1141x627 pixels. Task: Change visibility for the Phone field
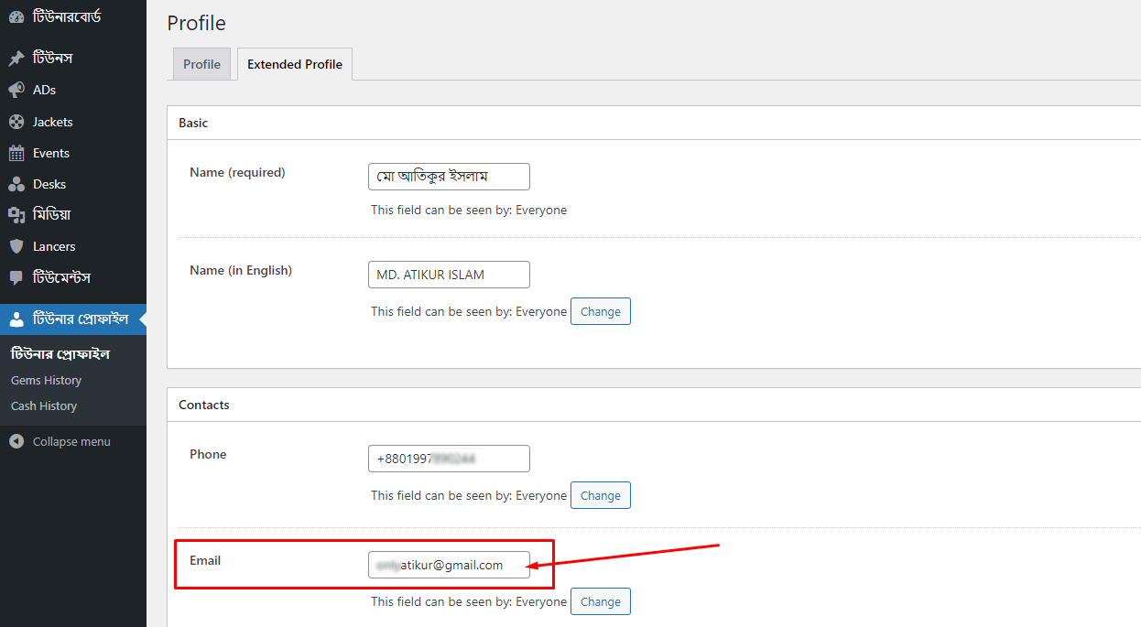[601, 495]
